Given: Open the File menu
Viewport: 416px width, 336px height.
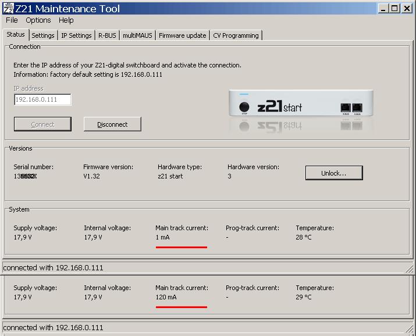Looking at the screenshot, I should pyautogui.click(x=12, y=20).
